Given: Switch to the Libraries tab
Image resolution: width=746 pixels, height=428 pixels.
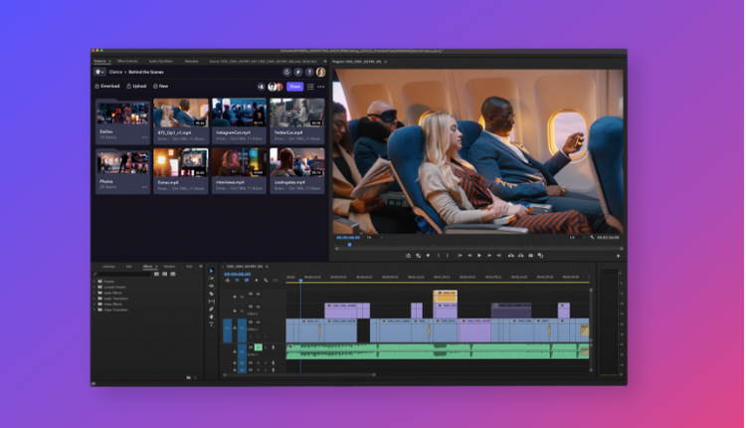Looking at the screenshot, I should 108,267.
